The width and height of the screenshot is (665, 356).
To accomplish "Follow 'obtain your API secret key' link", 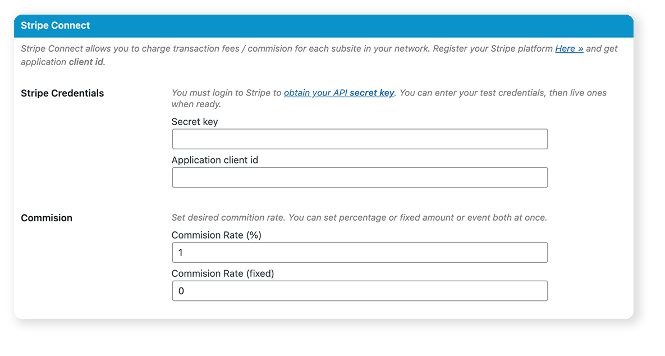I will pyautogui.click(x=339, y=93).
